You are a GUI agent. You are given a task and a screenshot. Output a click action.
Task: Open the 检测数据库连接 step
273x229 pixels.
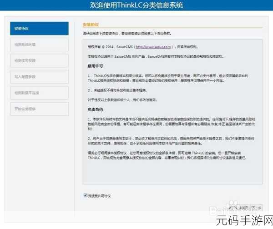point(39,93)
